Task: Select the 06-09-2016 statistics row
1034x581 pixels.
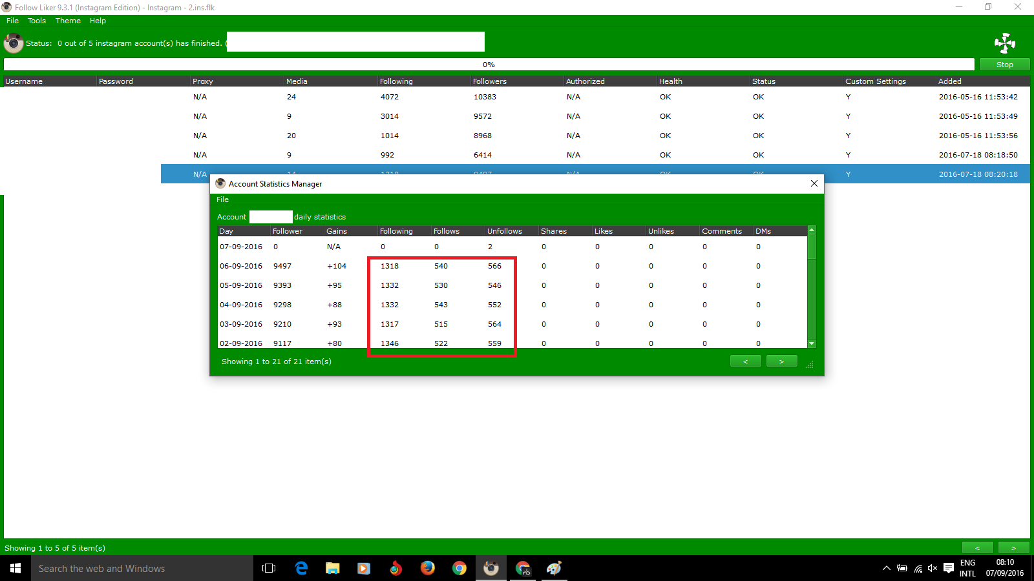Action: point(512,266)
